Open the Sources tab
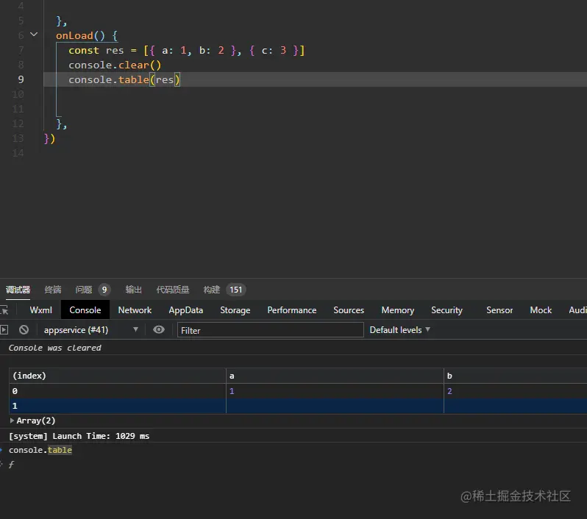Viewport: 587px width, 519px height. [x=349, y=310]
